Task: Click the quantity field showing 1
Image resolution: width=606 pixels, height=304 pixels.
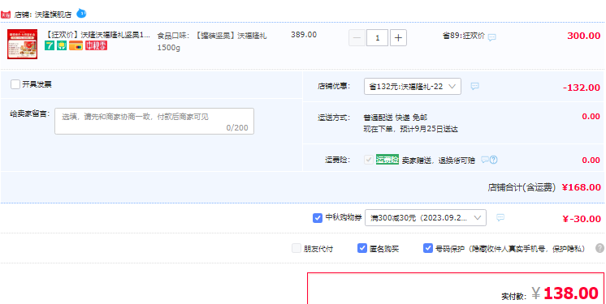Action: point(377,38)
